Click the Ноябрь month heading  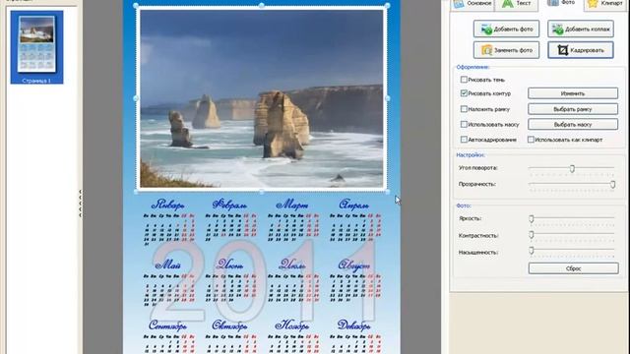tap(291, 325)
